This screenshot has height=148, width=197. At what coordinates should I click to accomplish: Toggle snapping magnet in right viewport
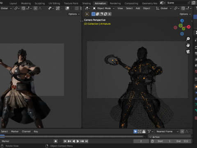point(183,8)
